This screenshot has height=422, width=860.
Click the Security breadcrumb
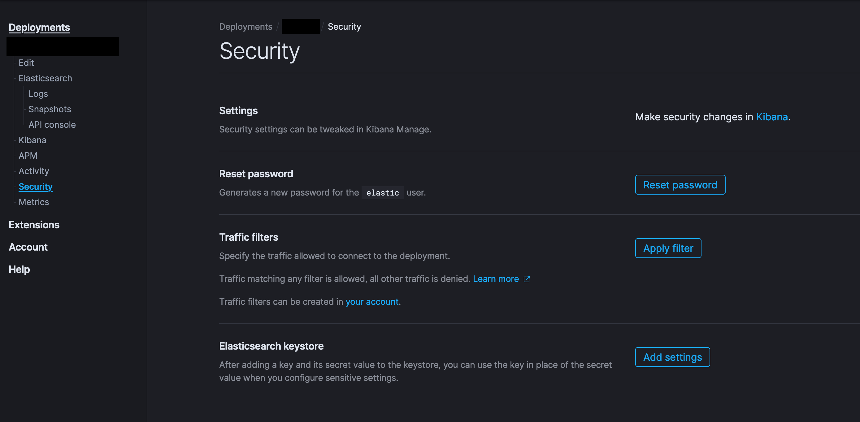tap(344, 27)
